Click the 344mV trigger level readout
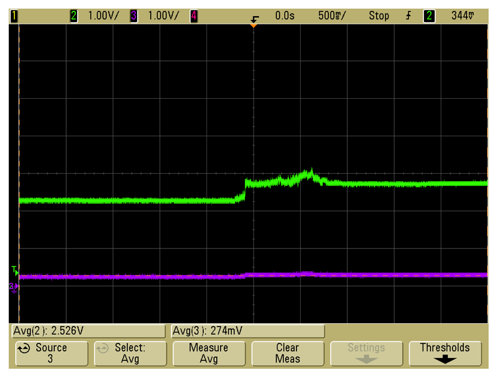This screenshot has height=377, width=497. click(x=462, y=16)
